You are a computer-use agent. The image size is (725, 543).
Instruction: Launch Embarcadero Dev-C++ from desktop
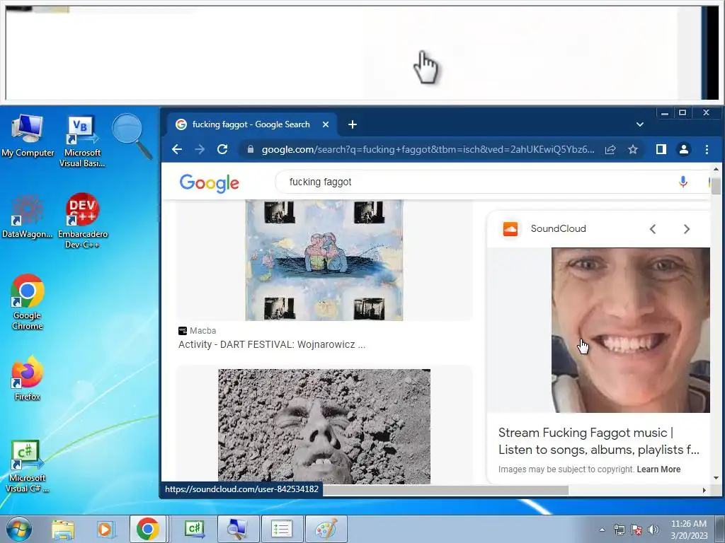[83, 221]
